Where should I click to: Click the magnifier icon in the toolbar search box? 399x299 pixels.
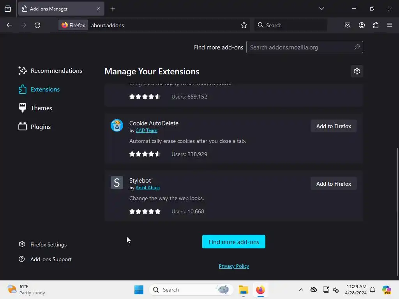click(260, 25)
